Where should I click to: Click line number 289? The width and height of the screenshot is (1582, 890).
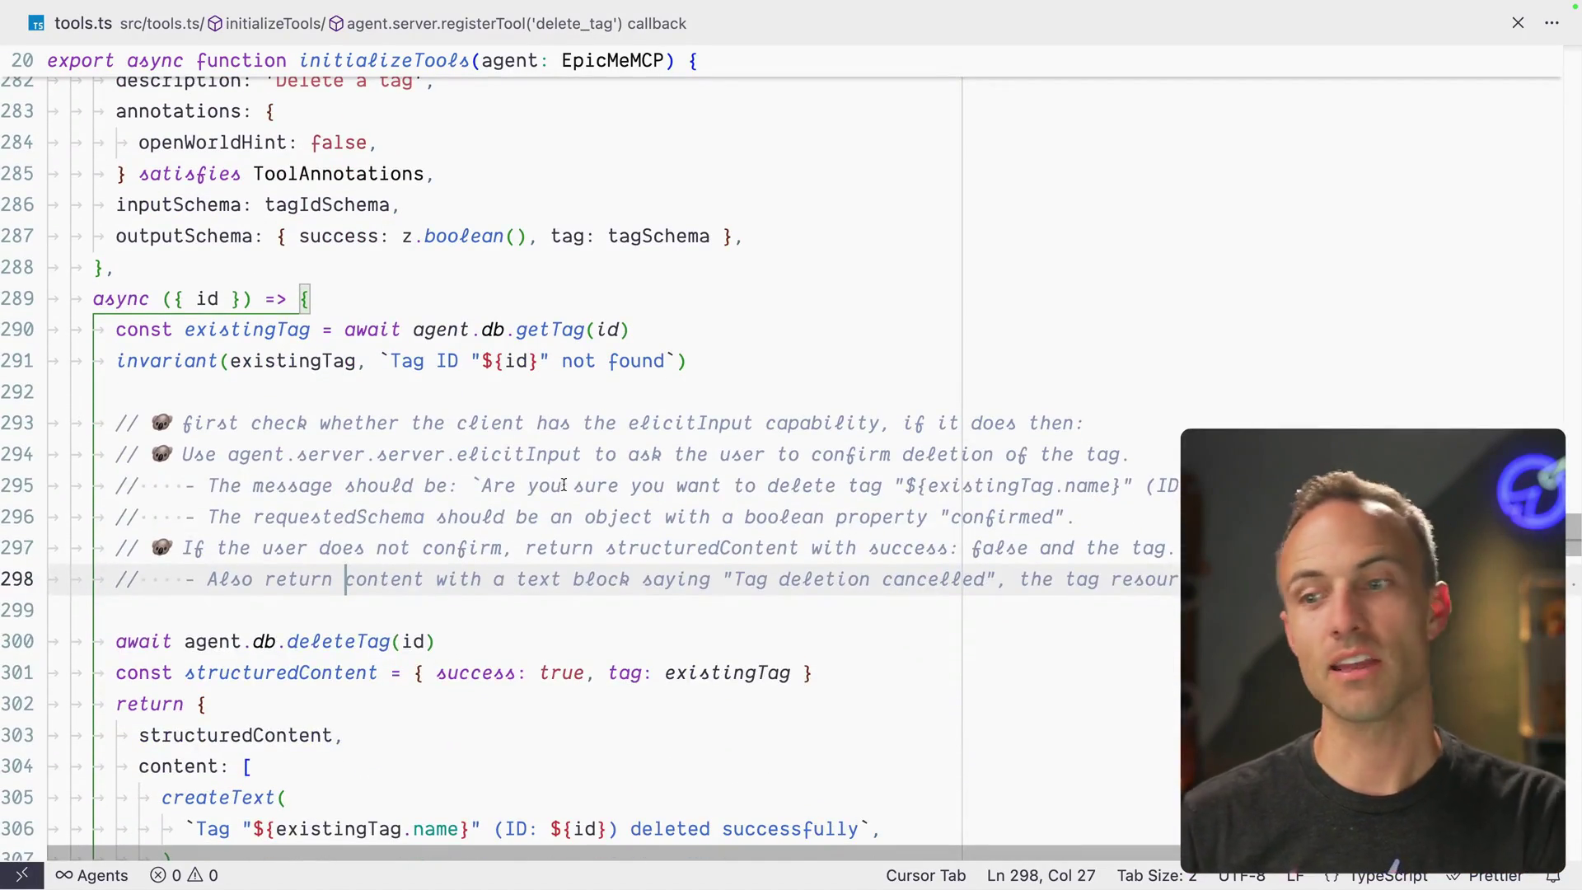pyautogui.click(x=17, y=298)
